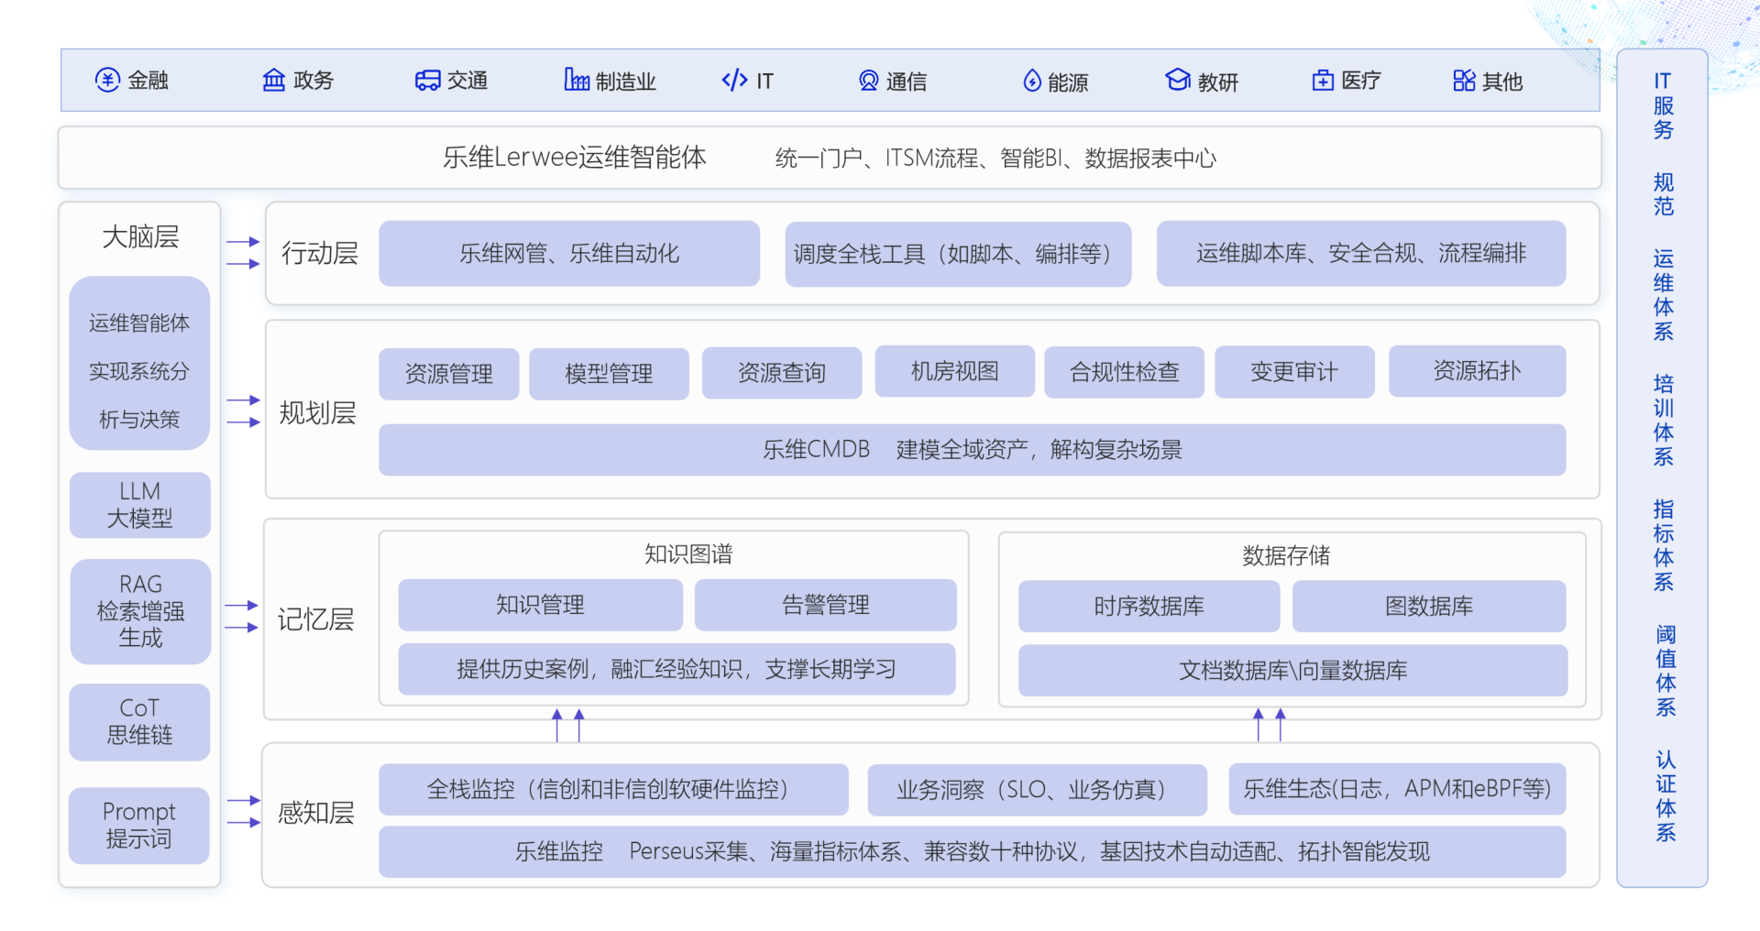
Task: Click the 政务 government building icon
Action: coord(274,81)
